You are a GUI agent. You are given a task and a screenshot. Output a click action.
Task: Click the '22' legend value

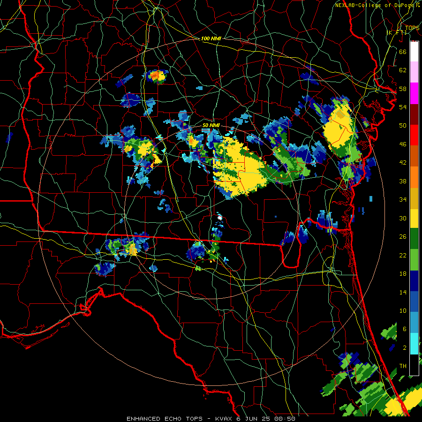click(x=403, y=255)
